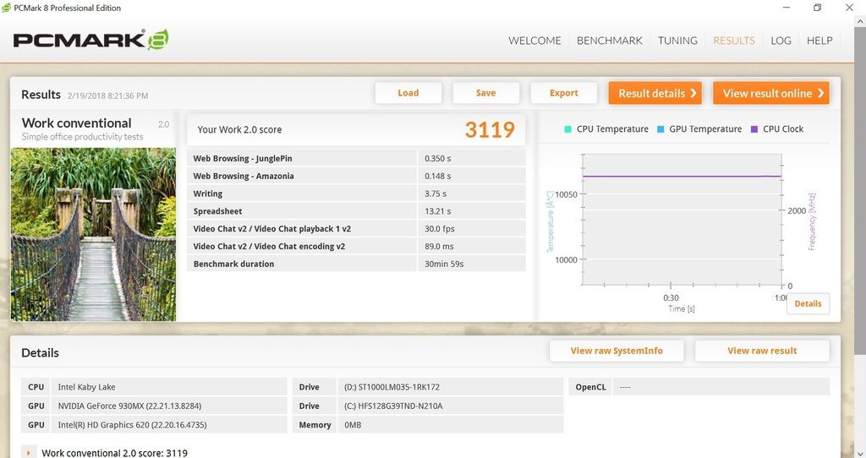Click View result online button
This screenshot has height=458, width=866.
(771, 93)
